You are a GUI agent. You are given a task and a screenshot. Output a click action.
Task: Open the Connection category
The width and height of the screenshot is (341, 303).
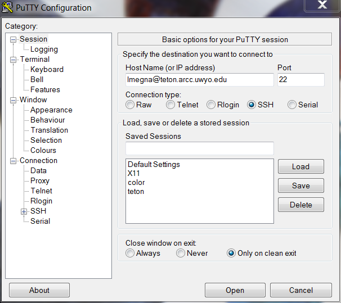(x=38, y=161)
